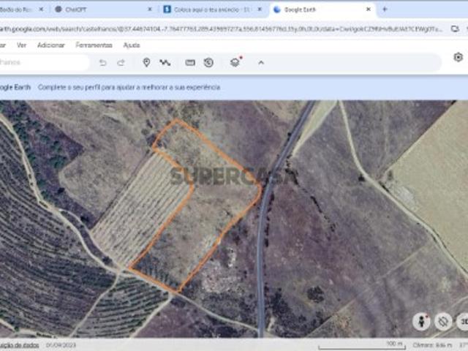Click the Google Earth search field

44,62
